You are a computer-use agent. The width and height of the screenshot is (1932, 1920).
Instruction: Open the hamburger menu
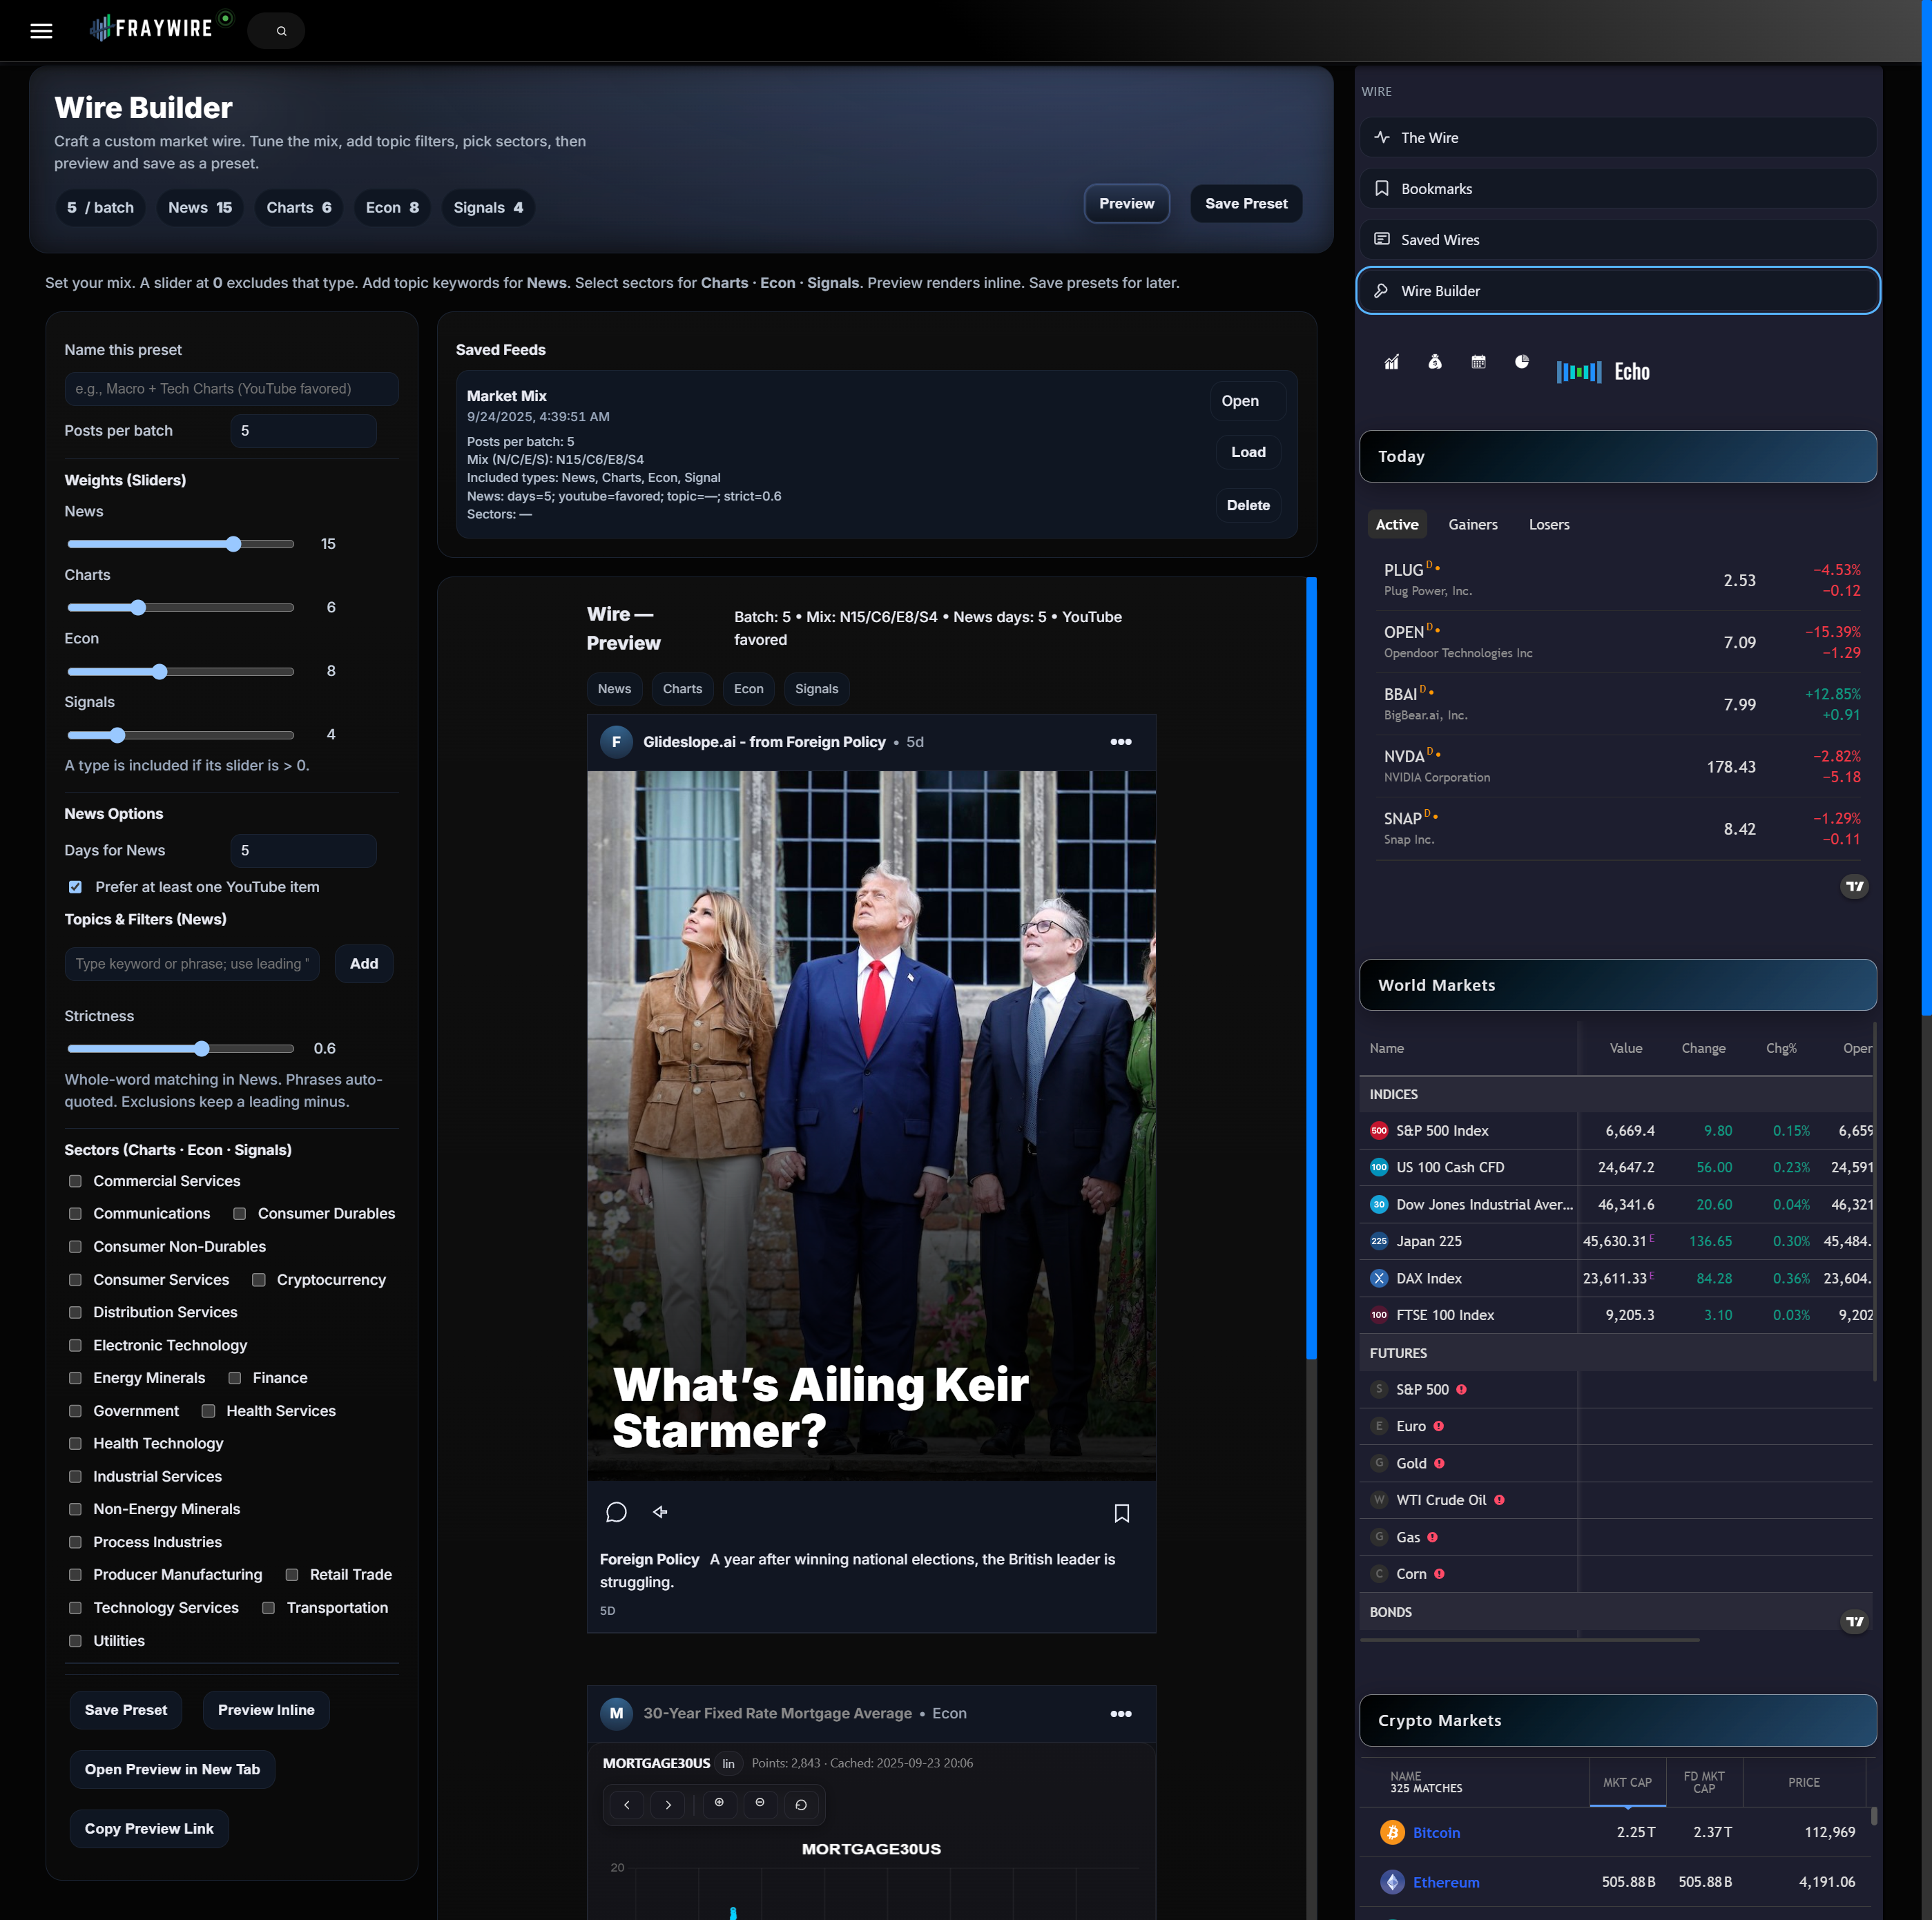41,31
